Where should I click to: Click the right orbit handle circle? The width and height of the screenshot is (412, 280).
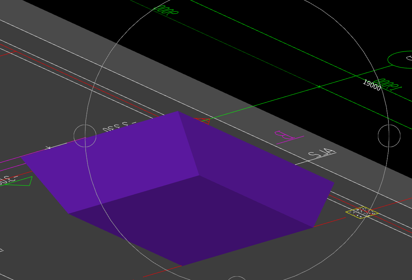389,136
